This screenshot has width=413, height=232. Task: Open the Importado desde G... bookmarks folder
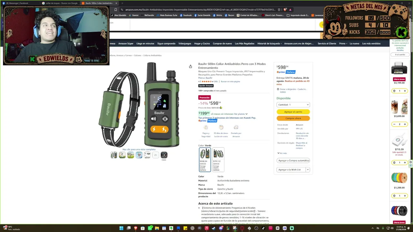tap(298, 15)
